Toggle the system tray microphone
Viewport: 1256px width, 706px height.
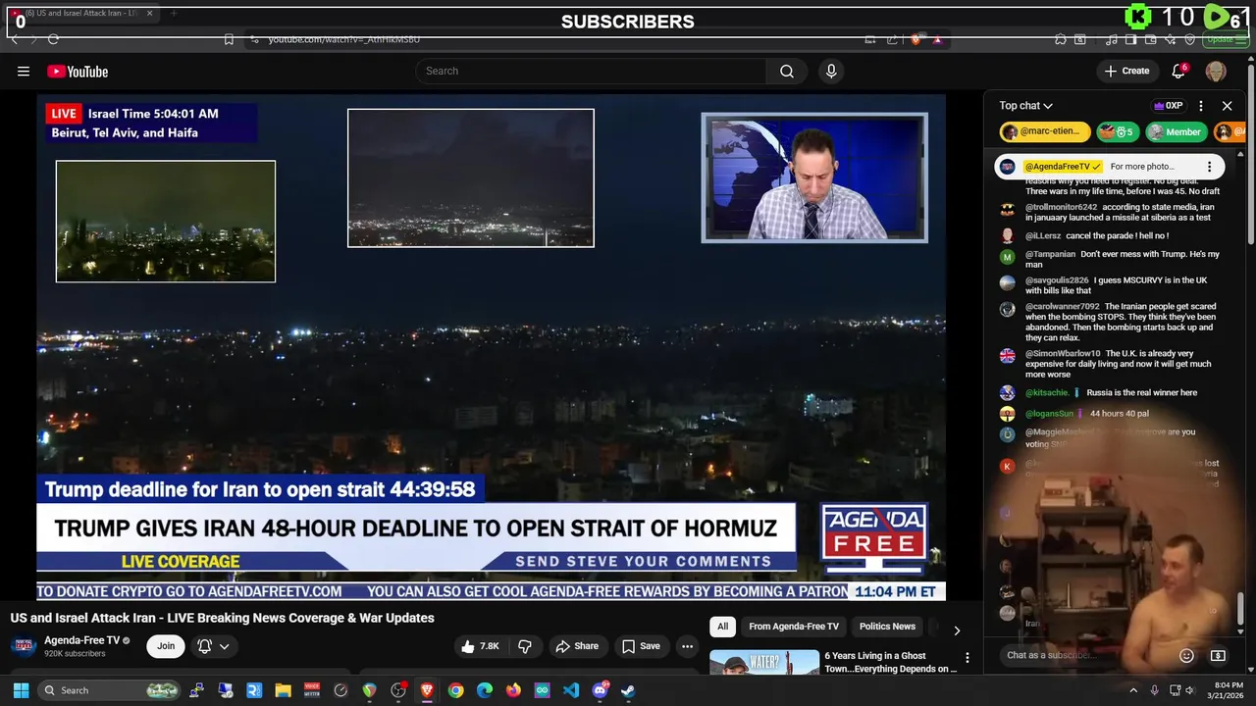click(1154, 690)
